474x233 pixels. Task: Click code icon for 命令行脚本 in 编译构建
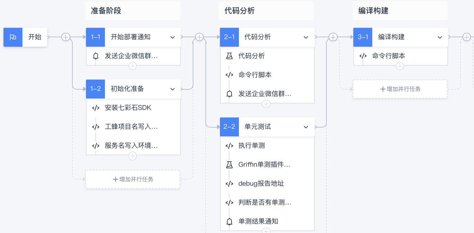pyautogui.click(x=363, y=56)
